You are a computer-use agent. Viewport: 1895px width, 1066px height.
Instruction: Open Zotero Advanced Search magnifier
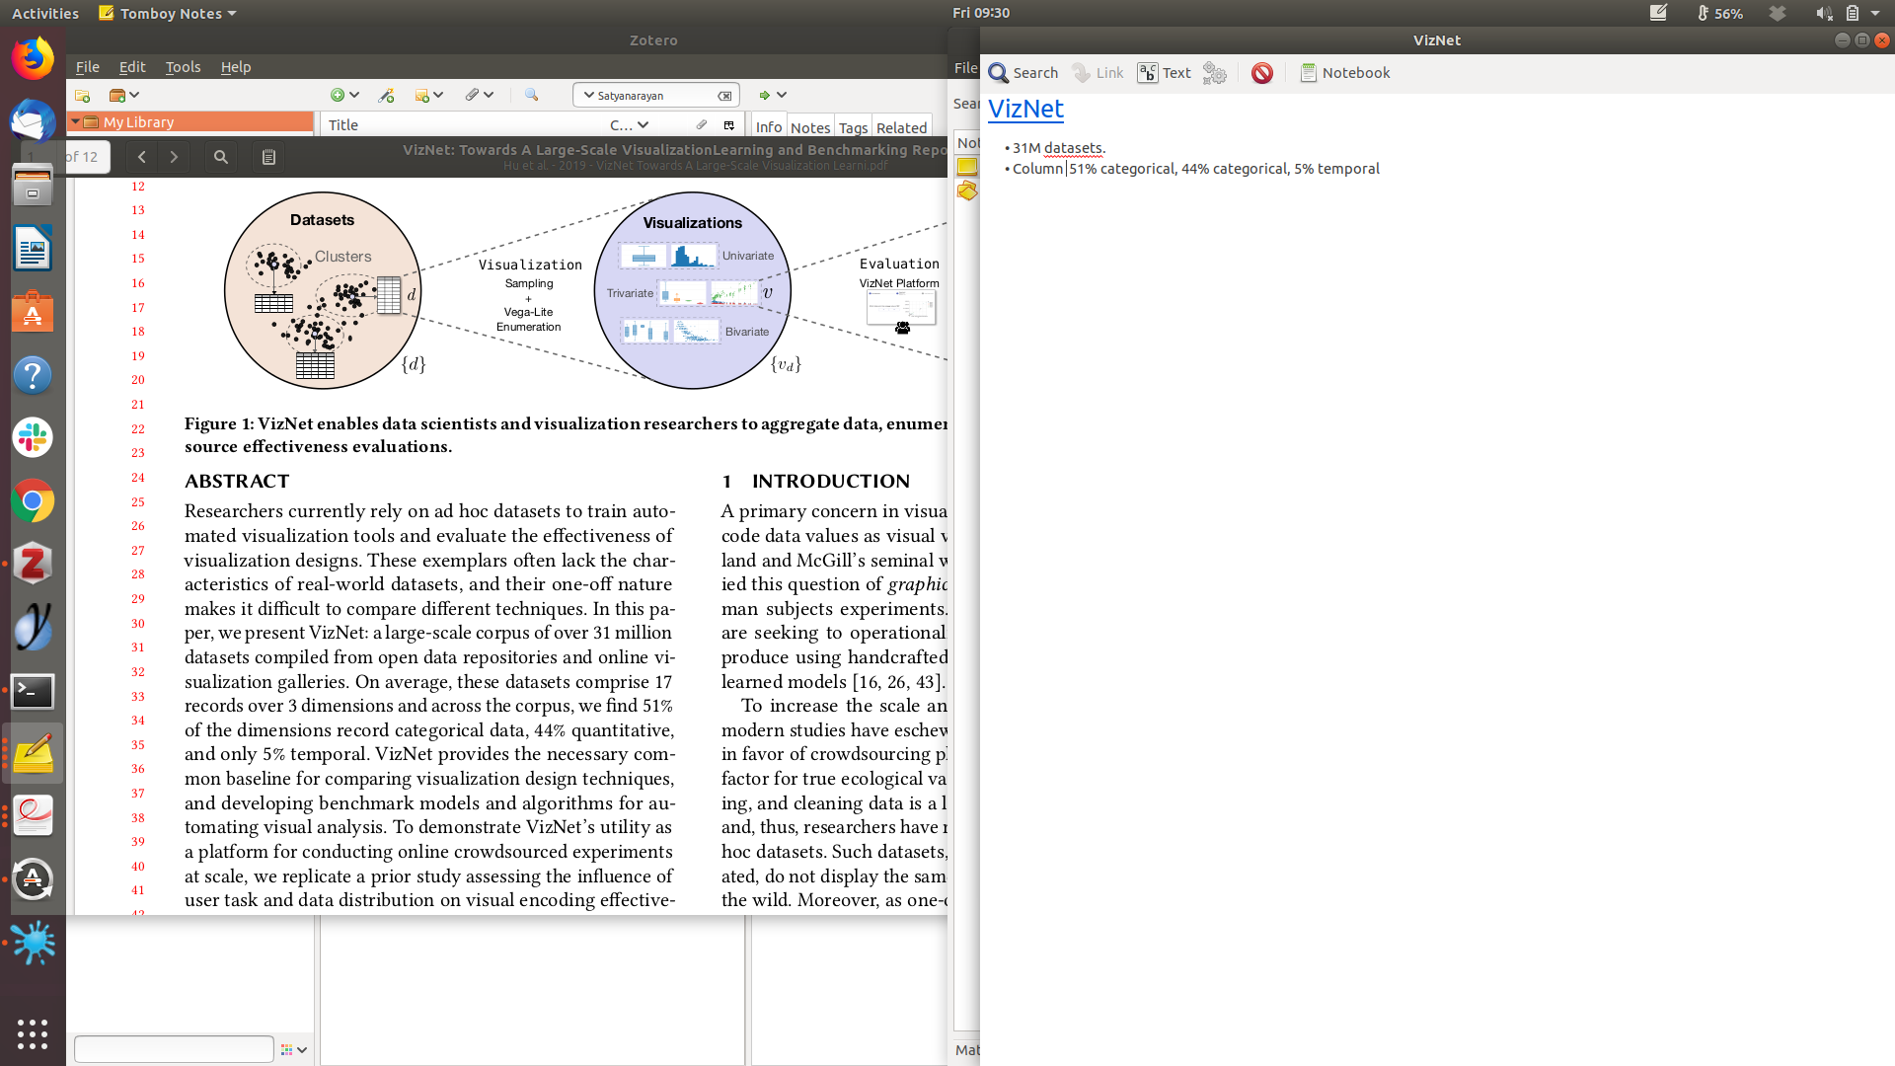[531, 96]
